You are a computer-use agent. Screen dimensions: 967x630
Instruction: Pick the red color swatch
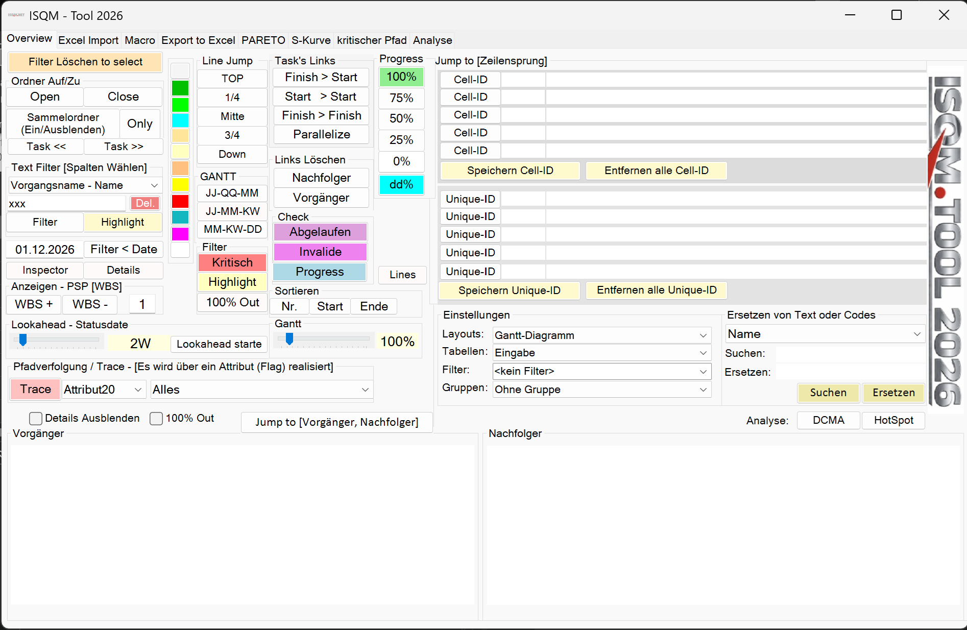180,201
